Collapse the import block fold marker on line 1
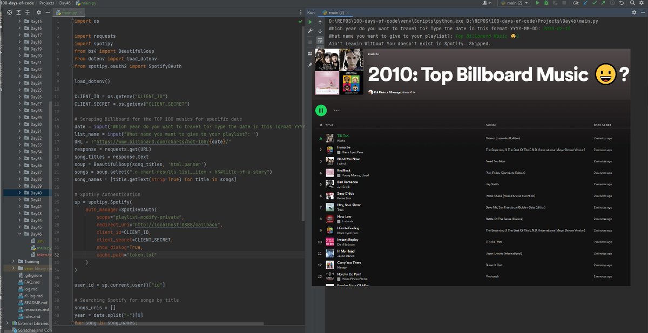648x333 pixels. 73,21
